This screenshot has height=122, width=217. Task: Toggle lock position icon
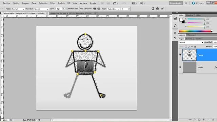192,47
